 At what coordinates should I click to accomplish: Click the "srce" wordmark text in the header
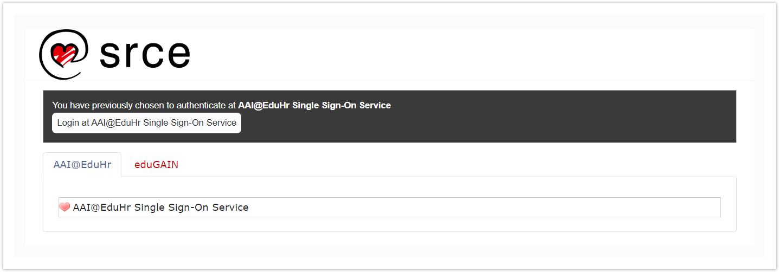(145, 54)
